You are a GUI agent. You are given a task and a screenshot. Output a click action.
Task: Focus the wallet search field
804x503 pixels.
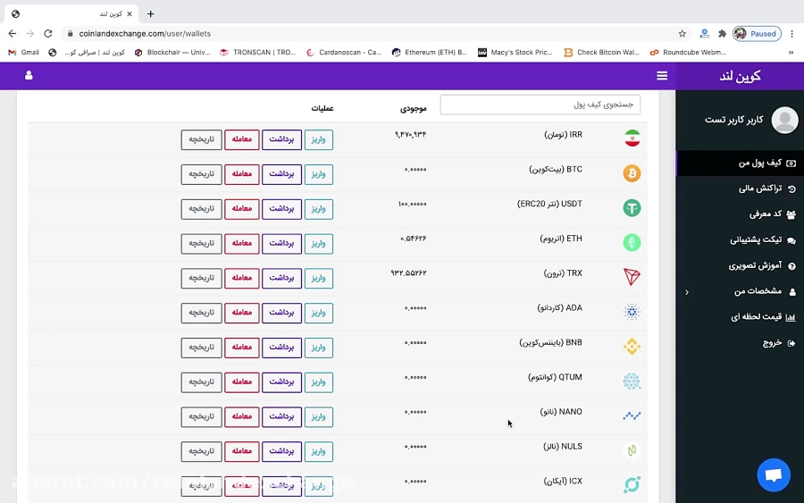(540, 105)
